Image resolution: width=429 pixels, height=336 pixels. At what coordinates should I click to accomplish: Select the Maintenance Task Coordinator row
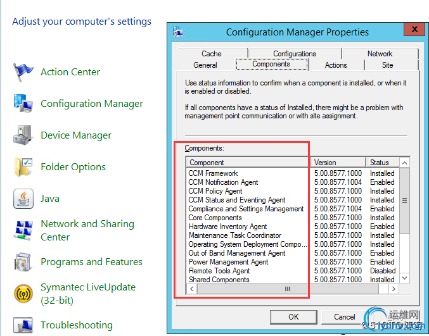tap(293, 235)
